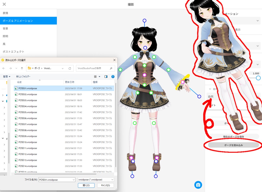Toggle the preview pane icon in the file dialog
Image resolution: width=262 pixels, height=192 pixels.
106,76
